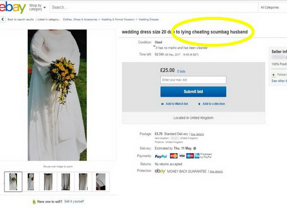Screen dimensions: 287x215
Task: Click the back arrow beside search results
Action: (4, 19)
